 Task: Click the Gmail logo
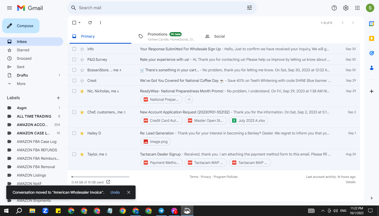pos(30,8)
